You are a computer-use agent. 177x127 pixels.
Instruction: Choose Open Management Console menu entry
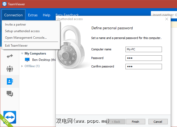pos(26,38)
